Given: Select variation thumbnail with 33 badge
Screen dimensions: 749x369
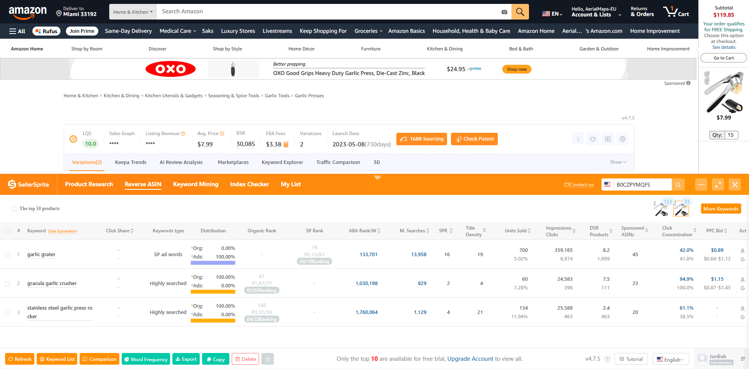Looking at the screenshot, I should point(681,208).
